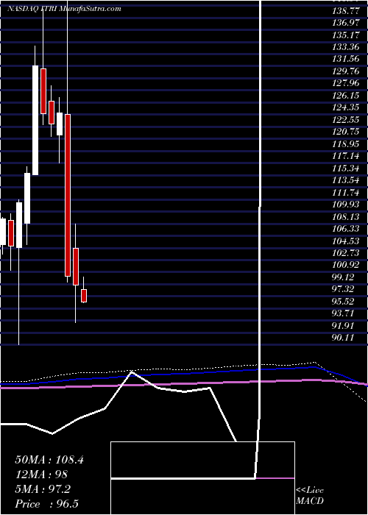Click the tallest white candlestick body

(35, 120)
